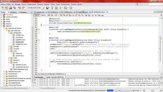Click the Shift Line Left icon
163x92 pixels.
tap(86, 15)
